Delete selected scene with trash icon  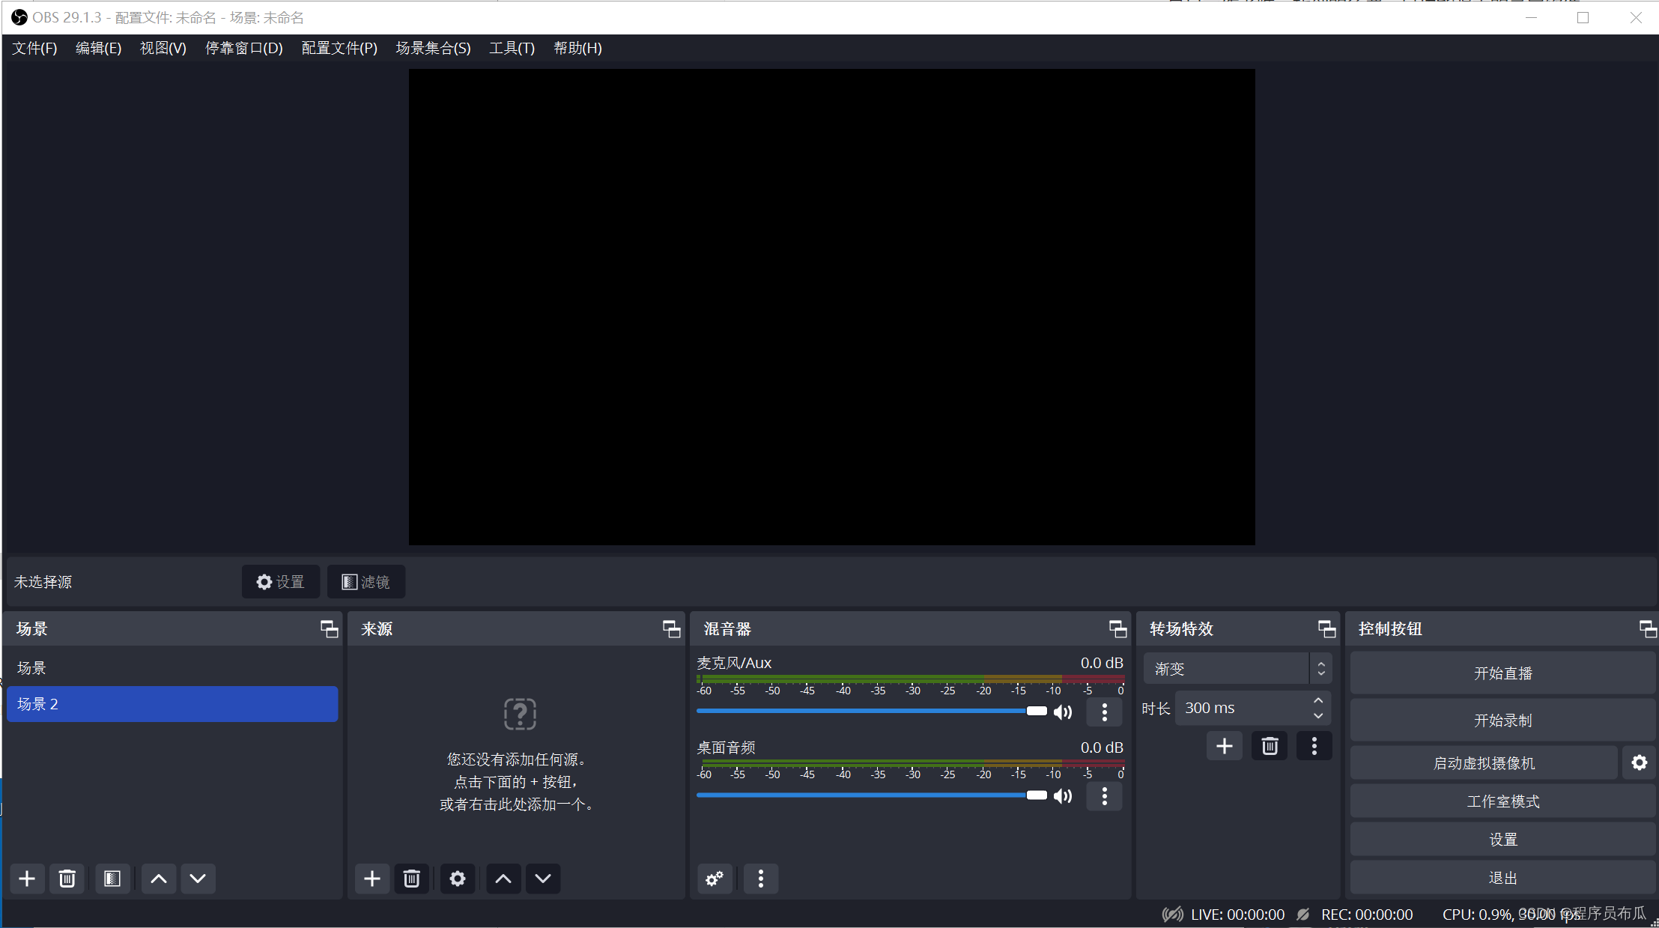coord(67,879)
